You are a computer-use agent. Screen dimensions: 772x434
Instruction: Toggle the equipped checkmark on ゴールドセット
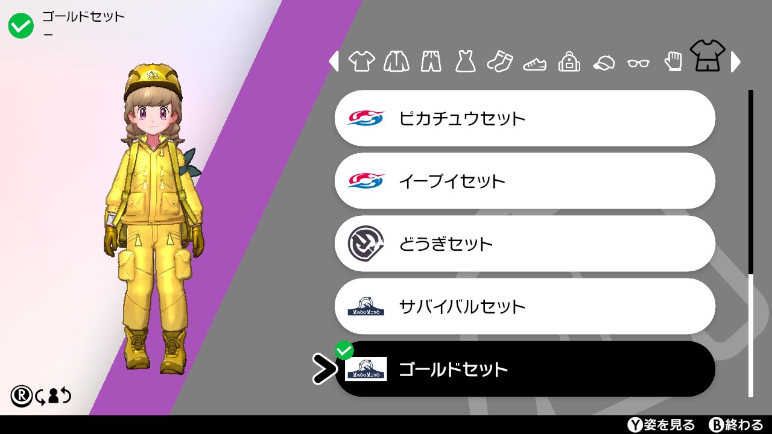(x=344, y=350)
